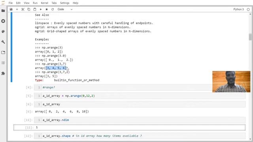Open the cell type Code dropdown
Image resolution: width=253 pixels, height=142 pixels.
pos(65,9)
